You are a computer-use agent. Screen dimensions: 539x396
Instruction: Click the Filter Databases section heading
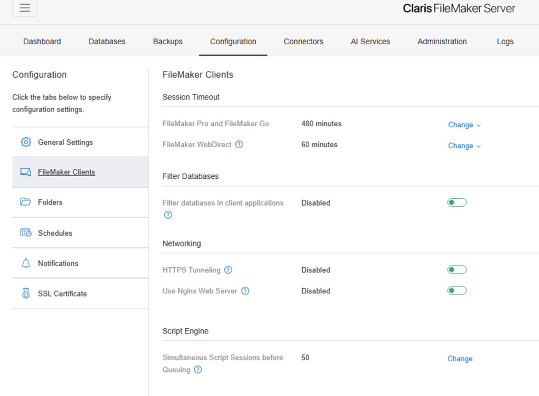click(191, 176)
